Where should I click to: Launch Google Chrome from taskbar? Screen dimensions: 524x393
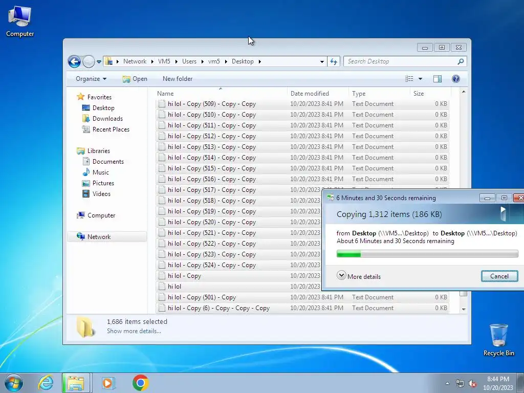click(140, 383)
